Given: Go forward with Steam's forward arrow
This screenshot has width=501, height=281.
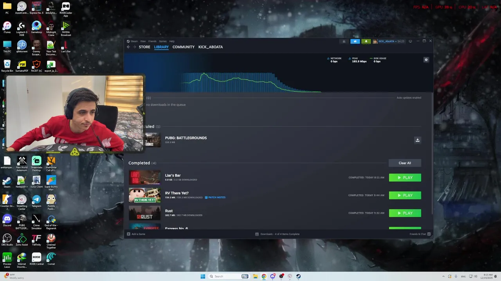Looking at the screenshot, I should [x=134, y=47].
